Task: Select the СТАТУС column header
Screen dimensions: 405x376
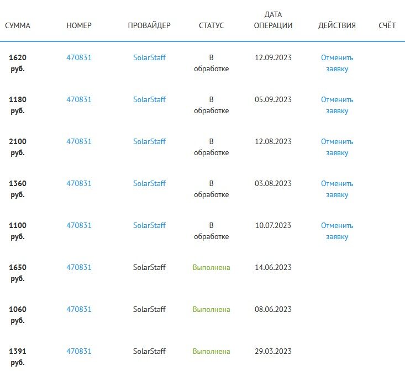Action: click(x=211, y=25)
